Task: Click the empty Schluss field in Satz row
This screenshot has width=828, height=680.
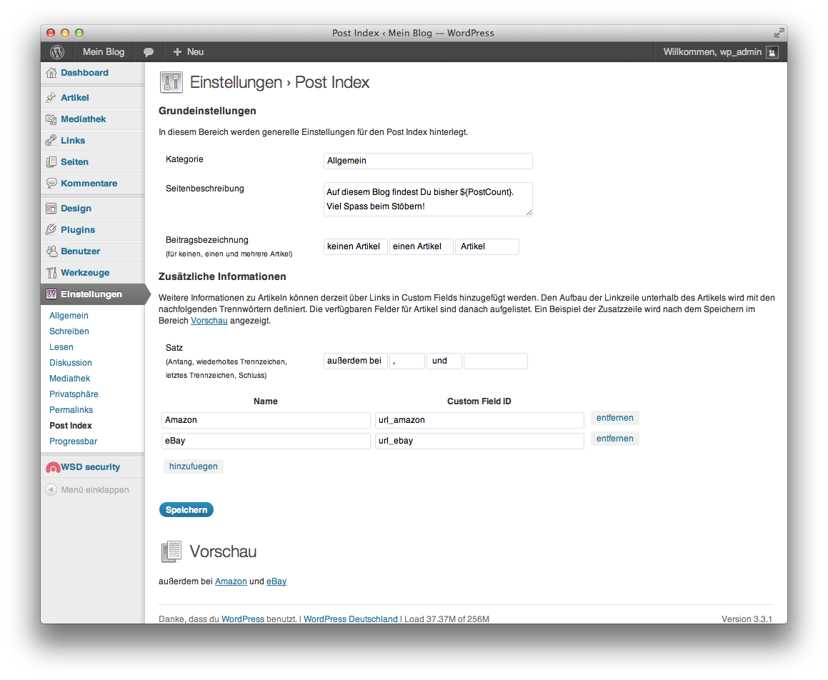Action: tap(495, 361)
